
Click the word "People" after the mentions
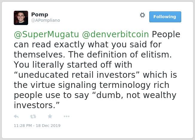coord(166,34)
